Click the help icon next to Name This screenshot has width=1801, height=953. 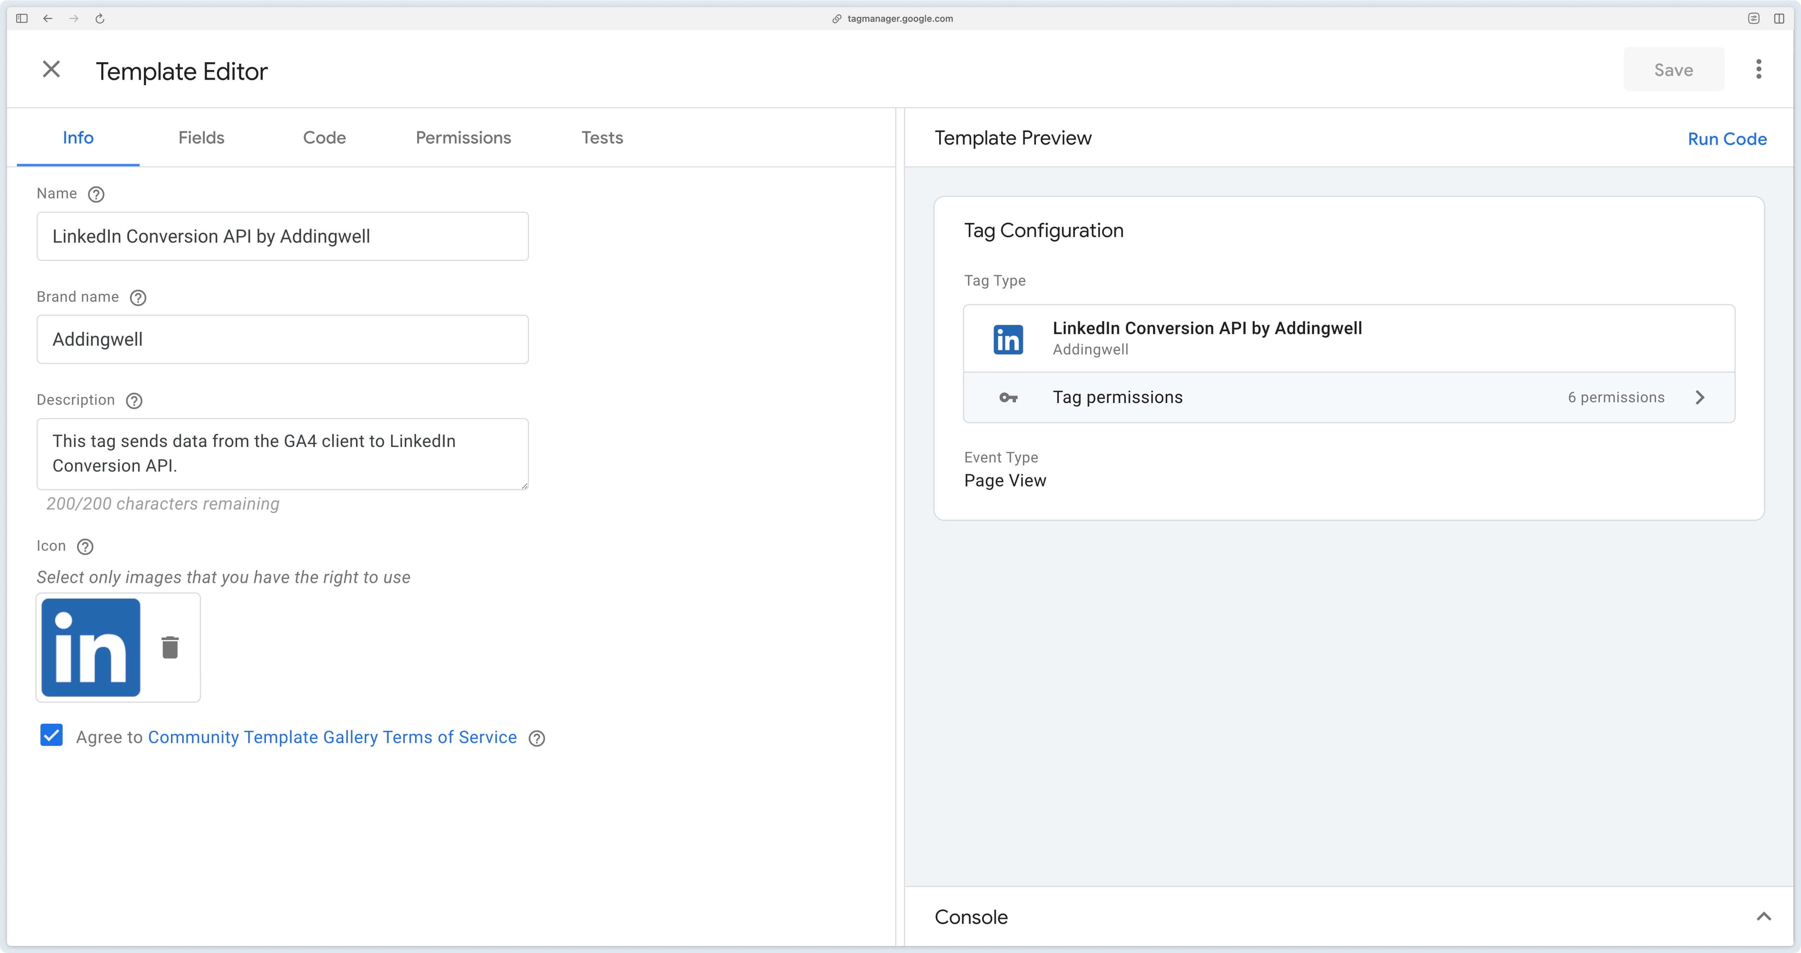click(x=96, y=194)
